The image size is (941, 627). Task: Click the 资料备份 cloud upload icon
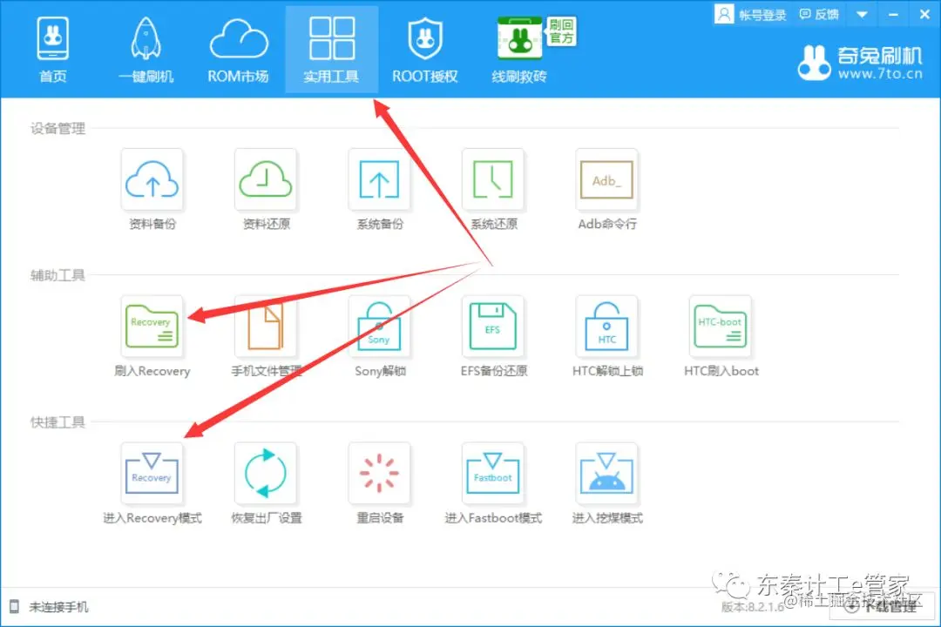152,179
